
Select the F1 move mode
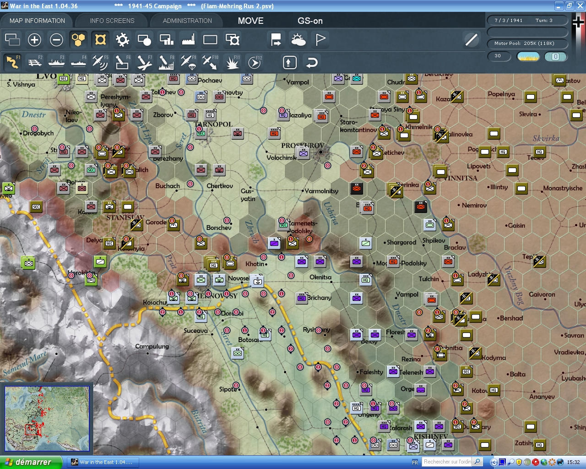coord(12,62)
